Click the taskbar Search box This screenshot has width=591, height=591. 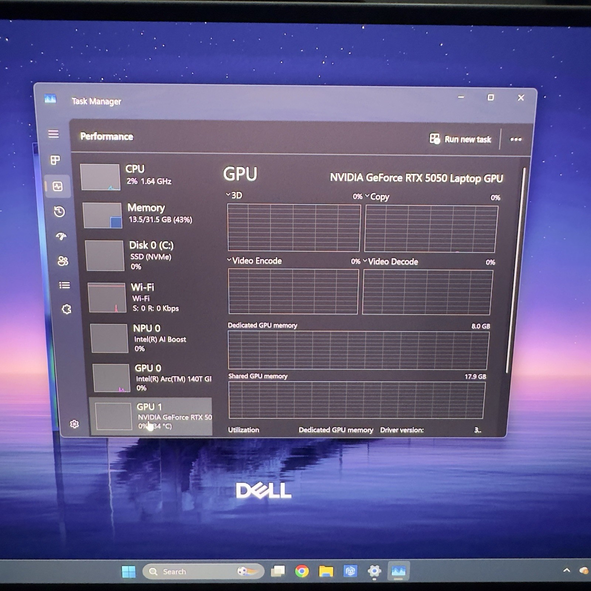point(203,571)
